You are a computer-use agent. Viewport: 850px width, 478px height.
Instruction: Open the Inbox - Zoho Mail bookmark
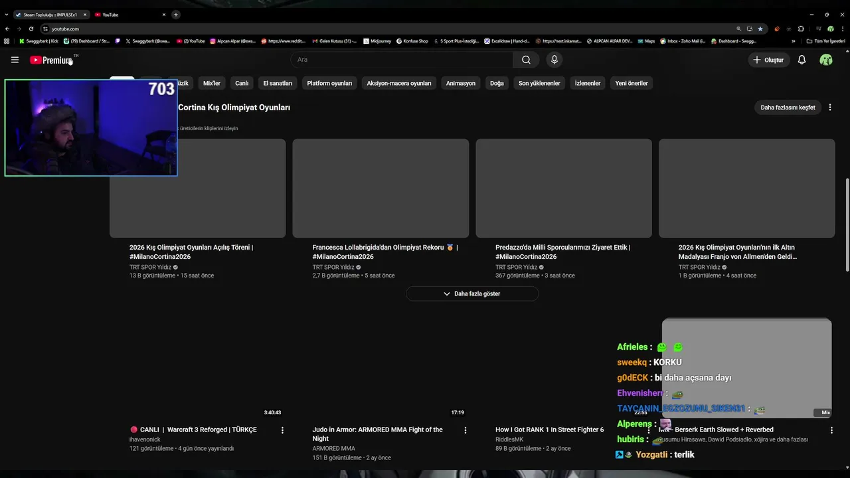(683, 41)
